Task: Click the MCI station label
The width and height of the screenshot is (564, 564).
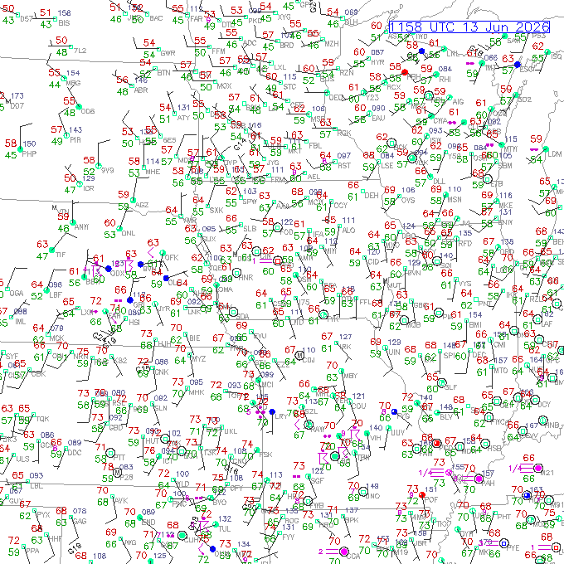Action: (x=266, y=385)
